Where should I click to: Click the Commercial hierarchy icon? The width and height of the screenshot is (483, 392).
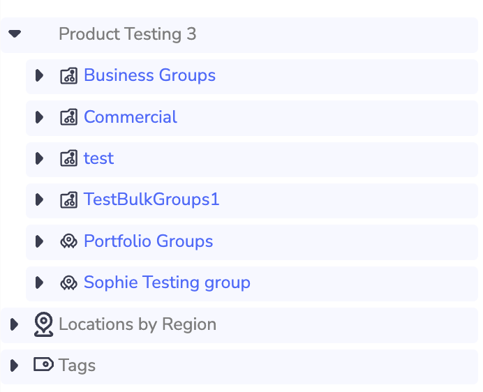(68, 117)
